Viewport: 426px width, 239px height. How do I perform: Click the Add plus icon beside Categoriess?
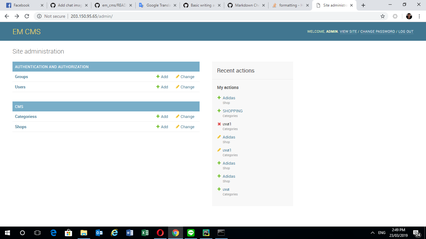(158, 116)
